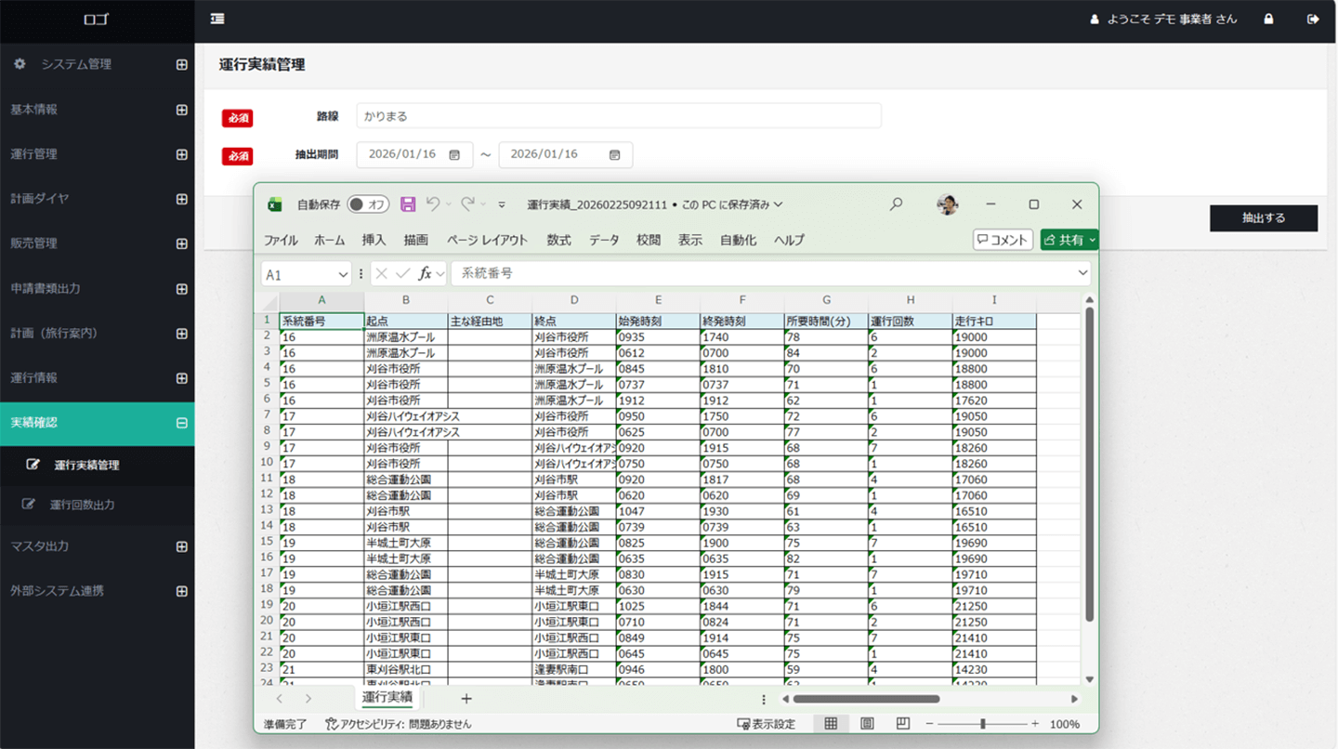Viewport: 1338px width, 749px height.
Task: Click the 抽出する button
Action: point(1263,218)
